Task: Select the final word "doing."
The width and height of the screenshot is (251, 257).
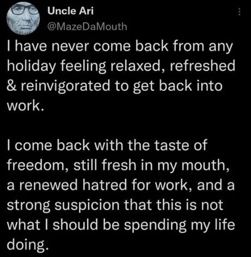Action: [28, 244]
